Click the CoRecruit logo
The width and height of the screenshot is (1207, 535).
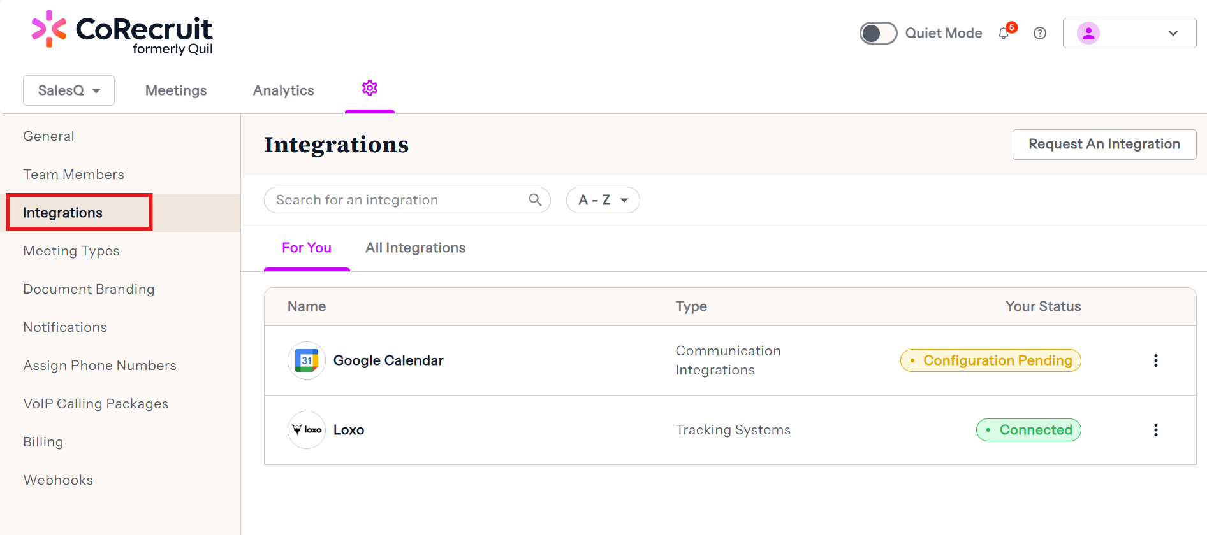pos(122,33)
